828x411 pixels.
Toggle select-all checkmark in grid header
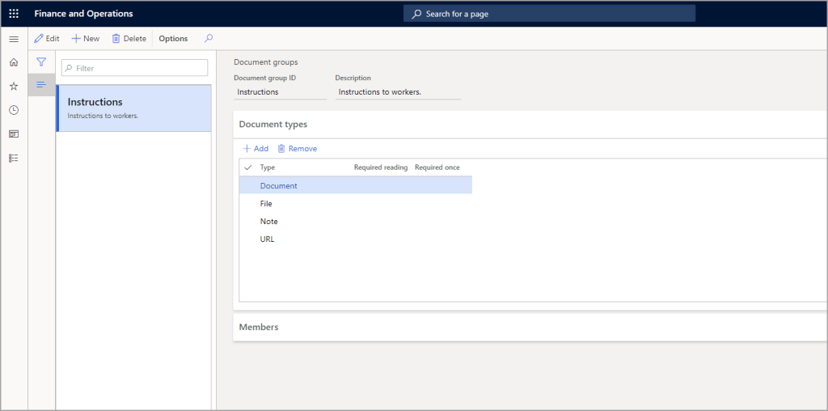pos(248,167)
